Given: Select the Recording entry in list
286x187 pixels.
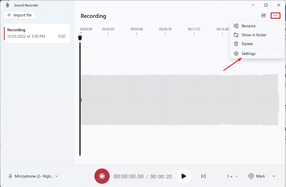Looking at the screenshot, I should pos(37,33).
